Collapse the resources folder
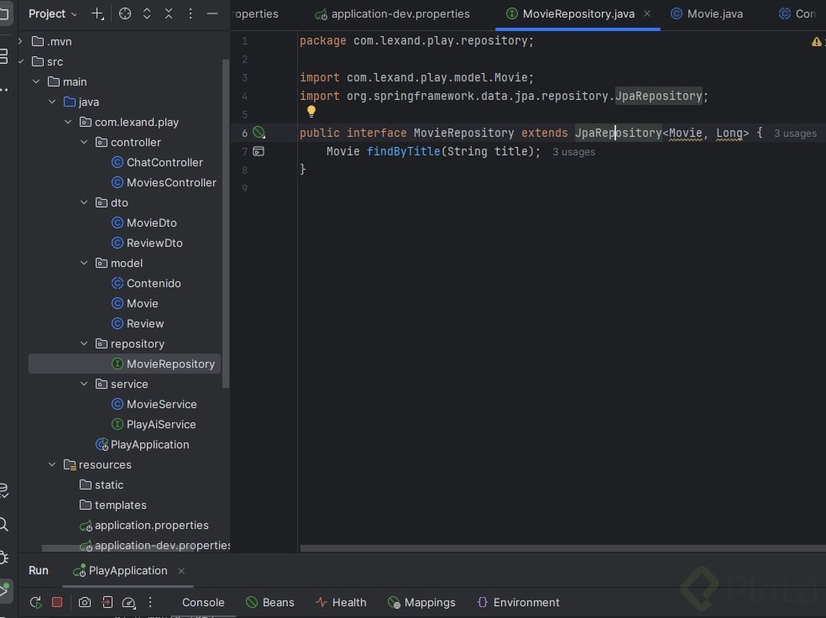Viewport: 826px width, 618px height. [x=52, y=464]
